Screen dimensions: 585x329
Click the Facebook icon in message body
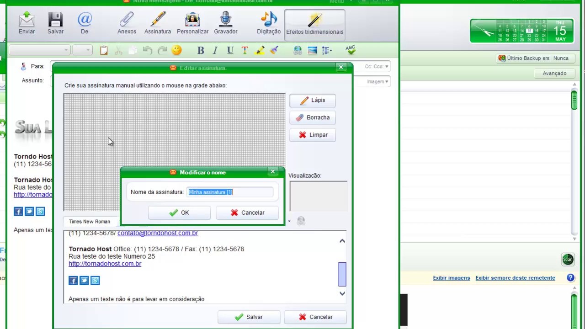[x=18, y=211]
